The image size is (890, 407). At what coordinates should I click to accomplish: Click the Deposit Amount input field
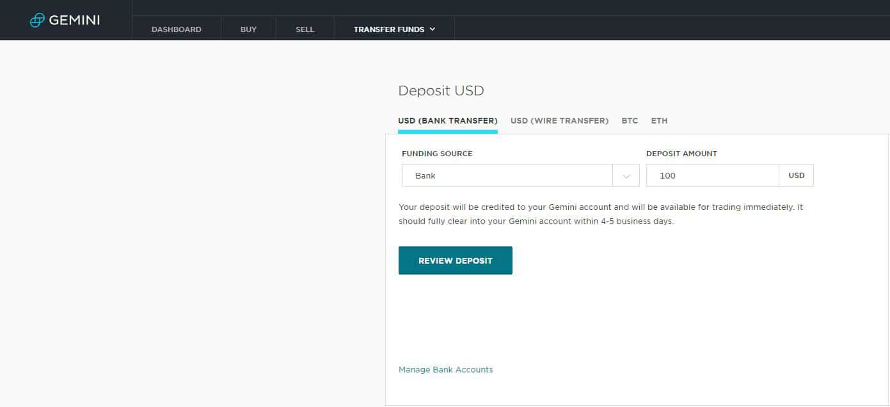(712, 175)
